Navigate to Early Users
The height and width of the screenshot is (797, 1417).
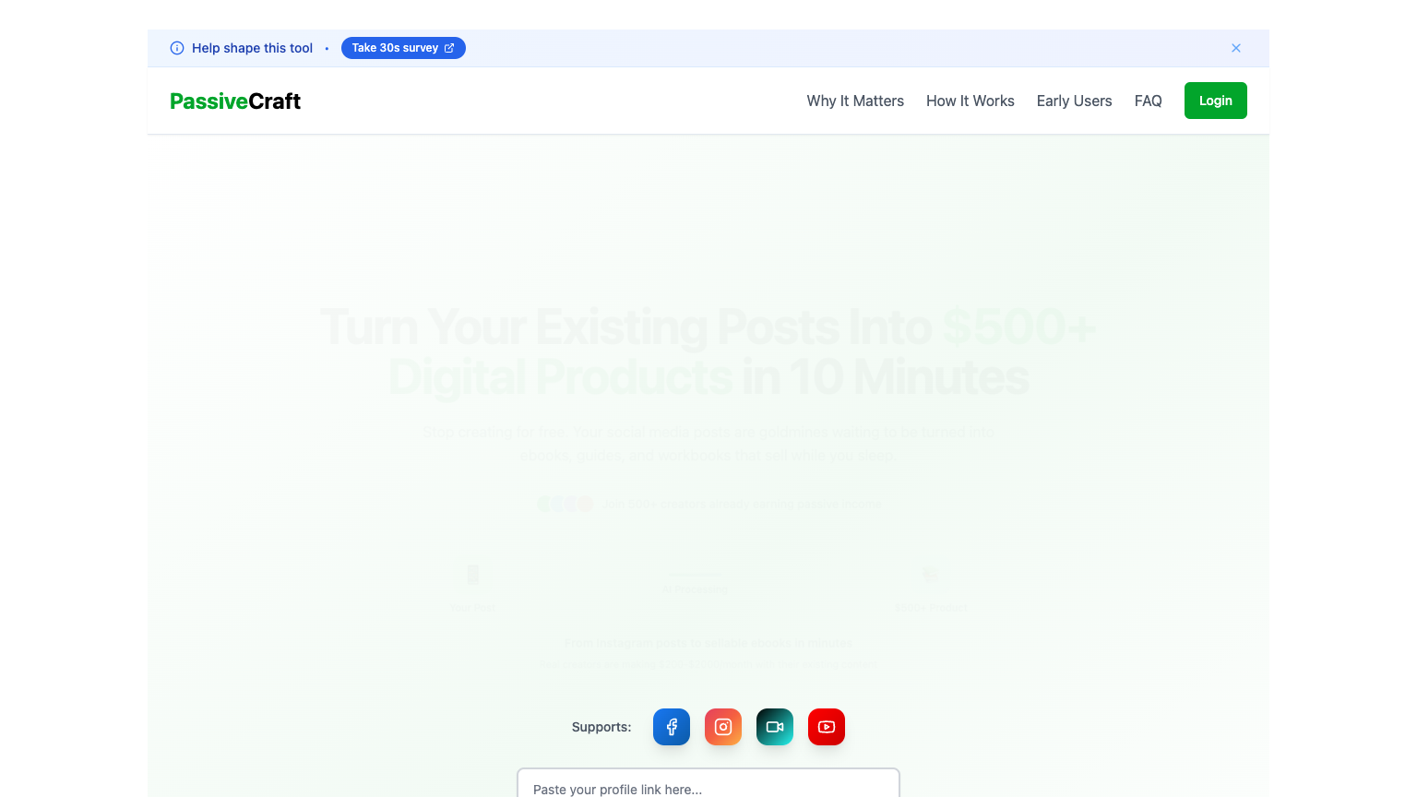(x=1074, y=101)
